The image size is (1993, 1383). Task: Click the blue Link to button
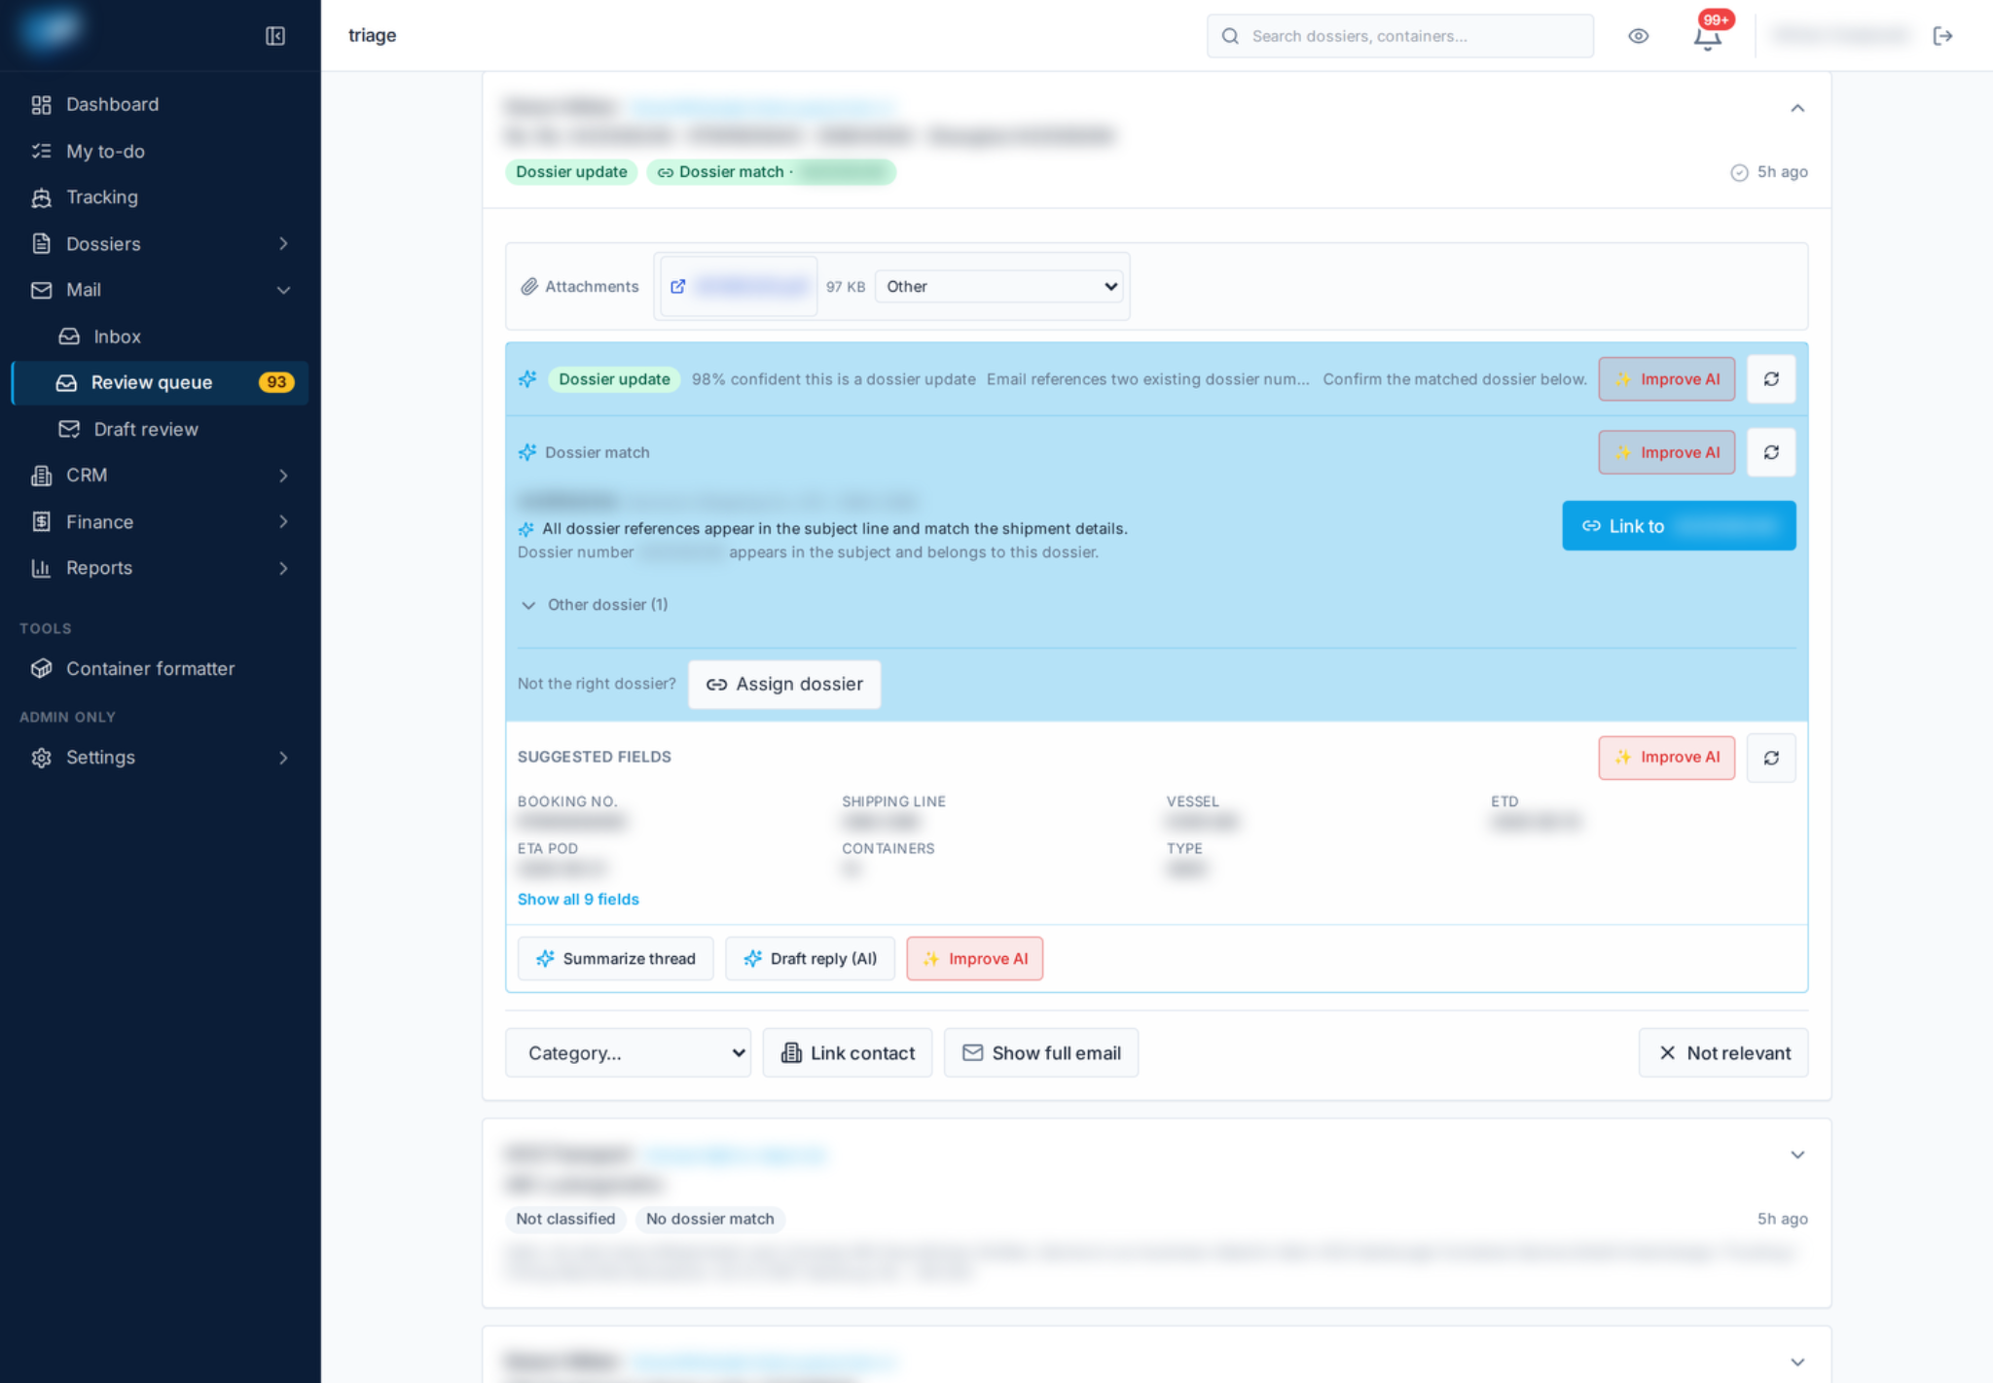pos(1679,526)
